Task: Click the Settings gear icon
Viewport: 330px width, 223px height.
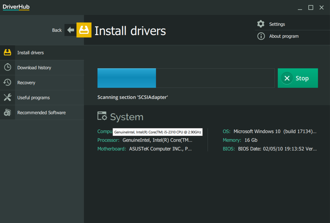Action: click(x=261, y=24)
